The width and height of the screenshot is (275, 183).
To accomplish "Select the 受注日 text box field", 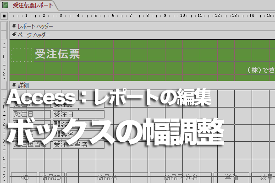I will pos(78,114).
